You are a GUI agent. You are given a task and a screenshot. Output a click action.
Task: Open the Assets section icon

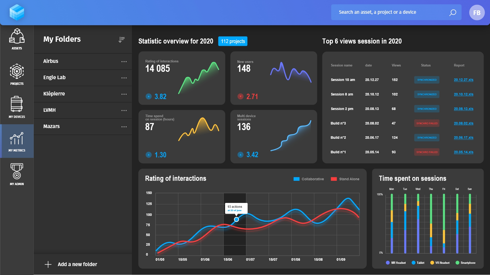point(17,36)
